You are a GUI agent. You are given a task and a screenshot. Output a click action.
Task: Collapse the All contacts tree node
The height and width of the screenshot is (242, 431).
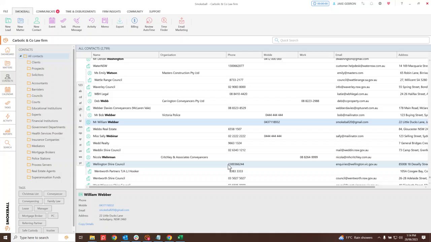point(20,56)
